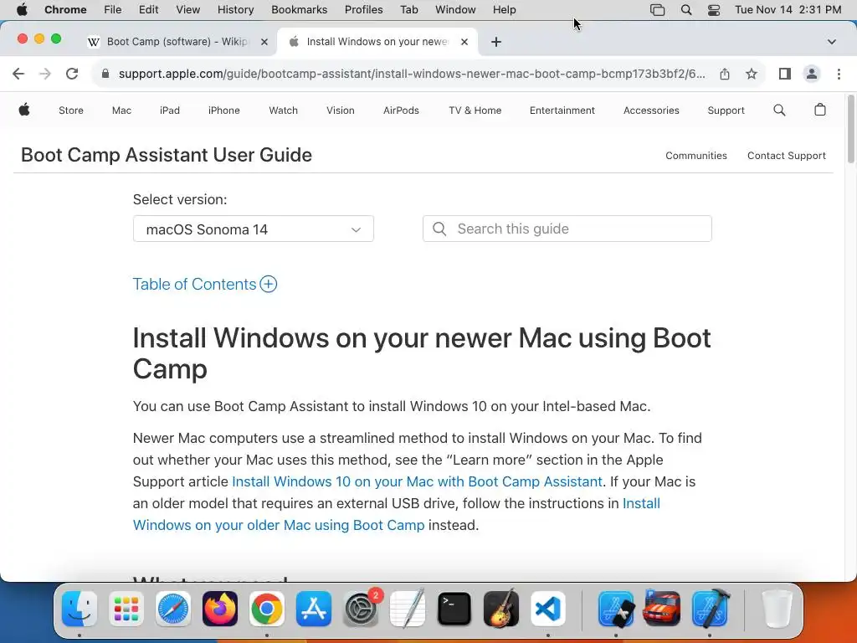
Task: Click the Table of Contents link text
Action: [194, 285]
